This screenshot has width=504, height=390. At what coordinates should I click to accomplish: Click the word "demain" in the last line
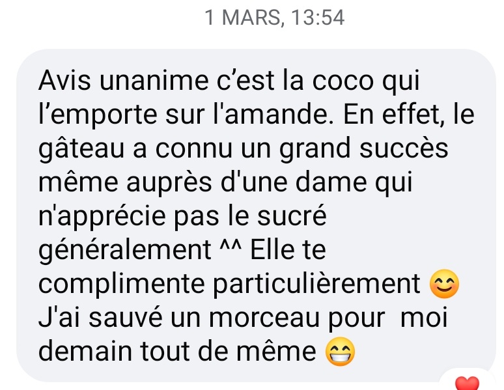click(x=85, y=351)
